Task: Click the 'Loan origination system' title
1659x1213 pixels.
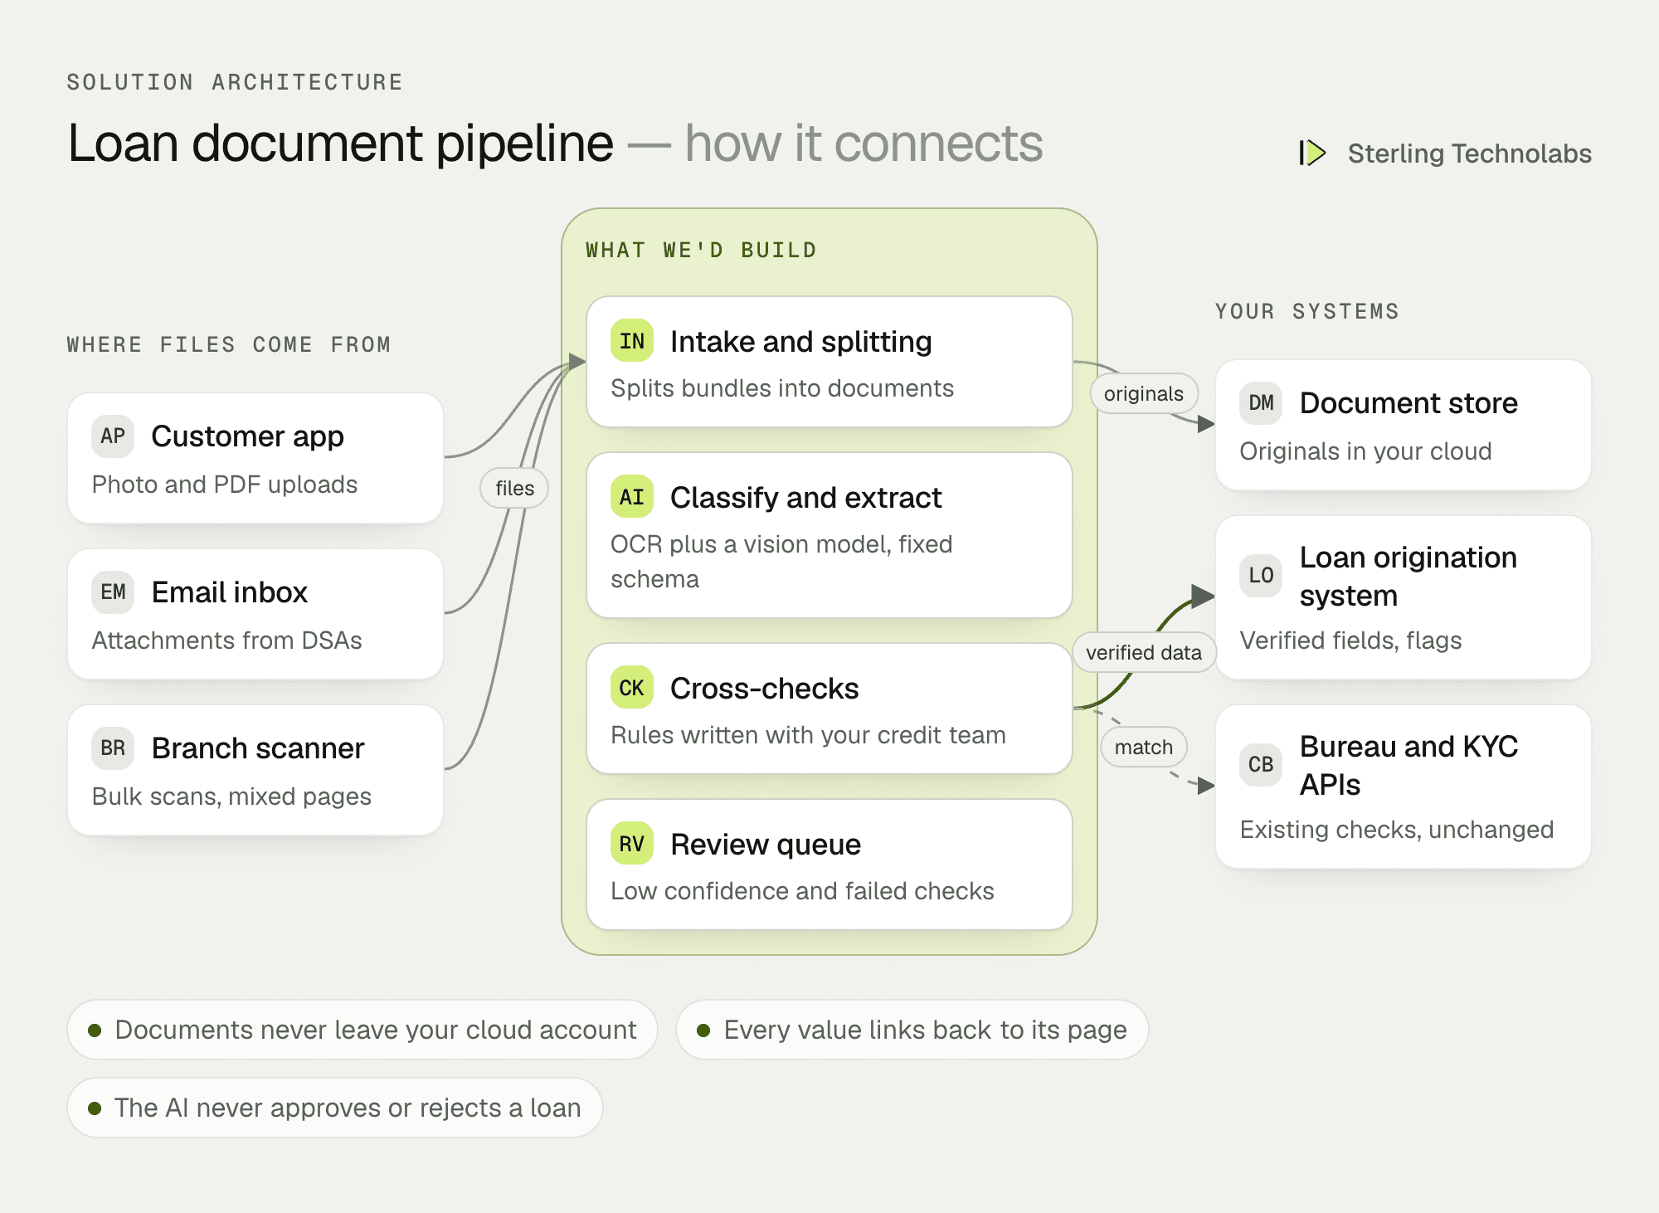Action: click(x=1408, y=577)
